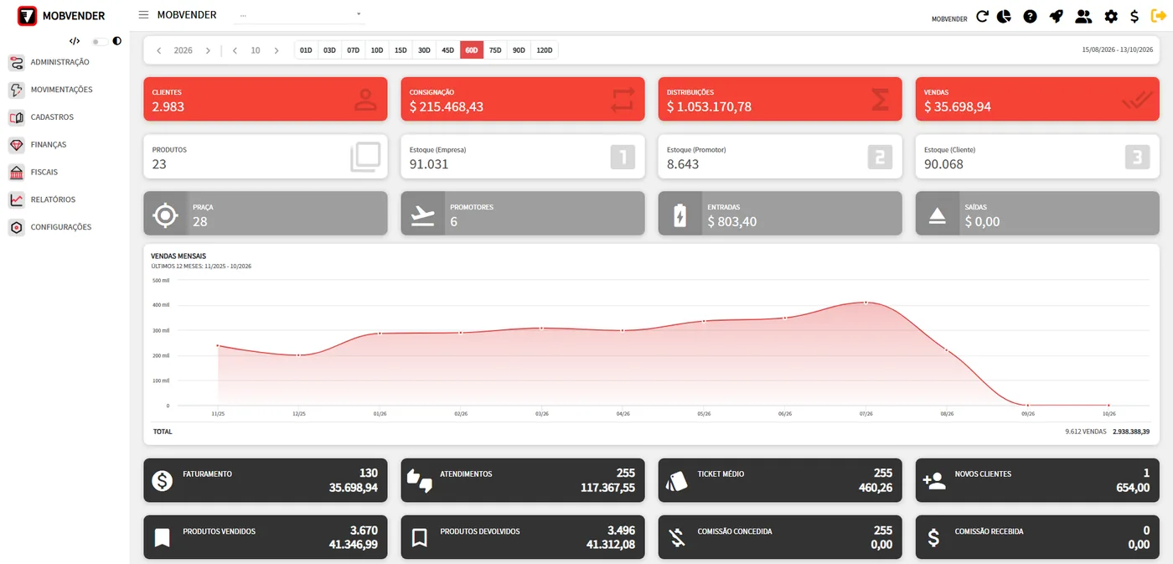The height and width of the screenshot is (564, 1173).
Task: Select the 07D period option
Action: 353,50
